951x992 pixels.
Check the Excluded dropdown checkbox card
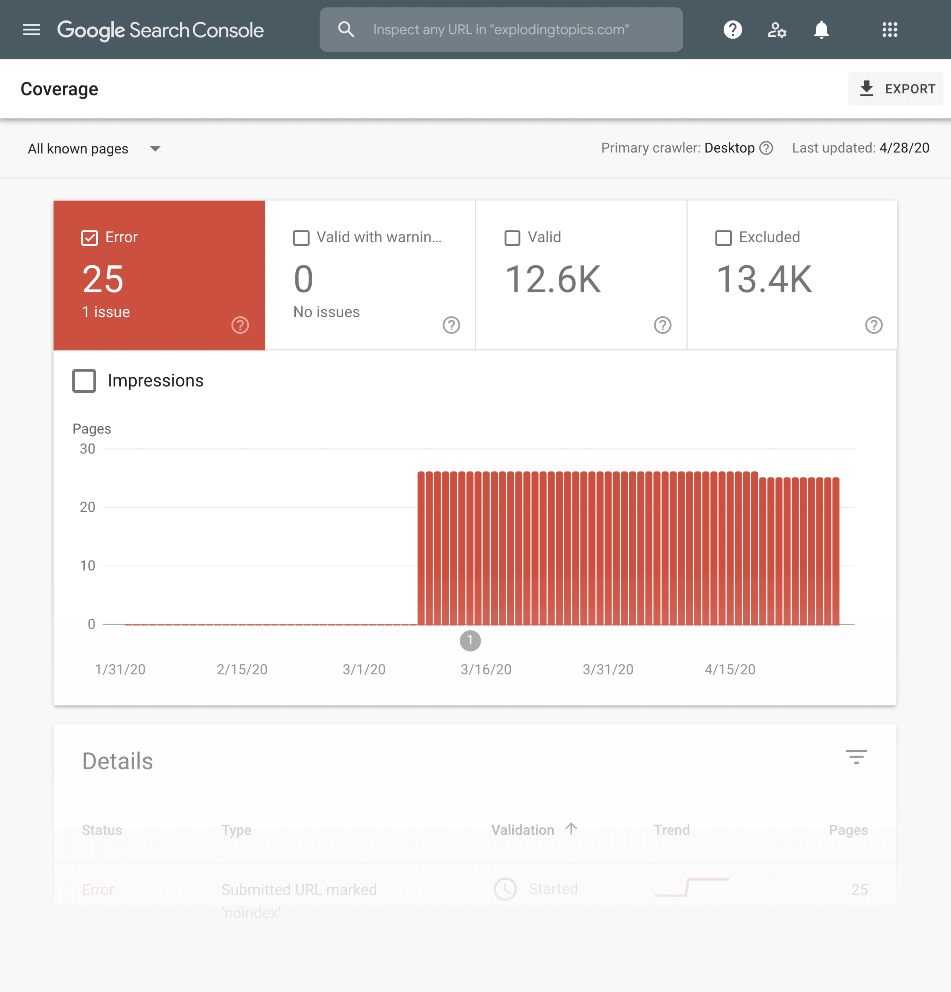pos(723,238)
